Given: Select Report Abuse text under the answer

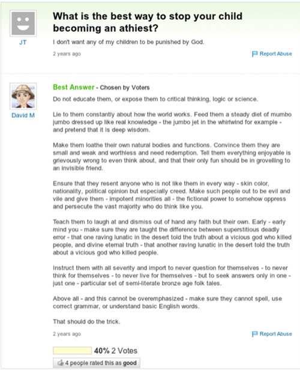Looking at the screenshot, I should point(276,334).
